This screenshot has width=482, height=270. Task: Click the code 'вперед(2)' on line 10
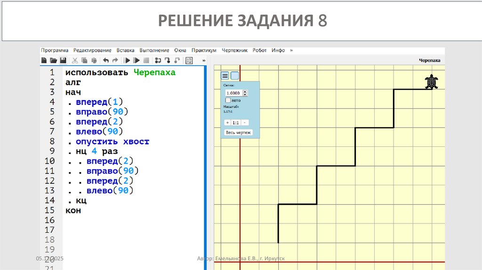point(110,161)
